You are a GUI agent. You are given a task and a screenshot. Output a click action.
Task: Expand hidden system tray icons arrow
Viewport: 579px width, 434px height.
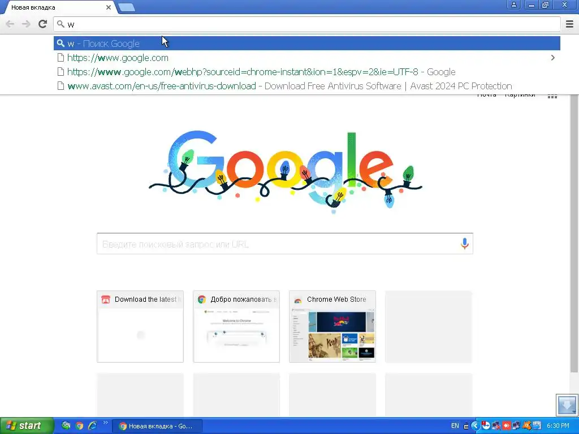[475, 426]
